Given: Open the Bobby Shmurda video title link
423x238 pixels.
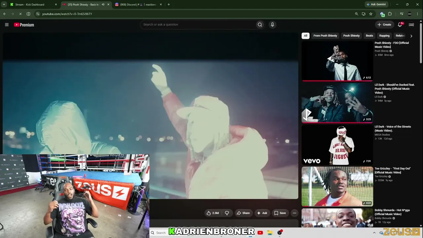Looking at the screenshot, I should [x=392, y=212].
